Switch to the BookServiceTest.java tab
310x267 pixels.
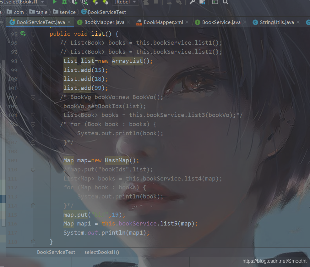click(x=40, y=22)
